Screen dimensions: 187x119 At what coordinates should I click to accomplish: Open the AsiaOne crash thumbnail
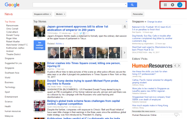[39, 68]
